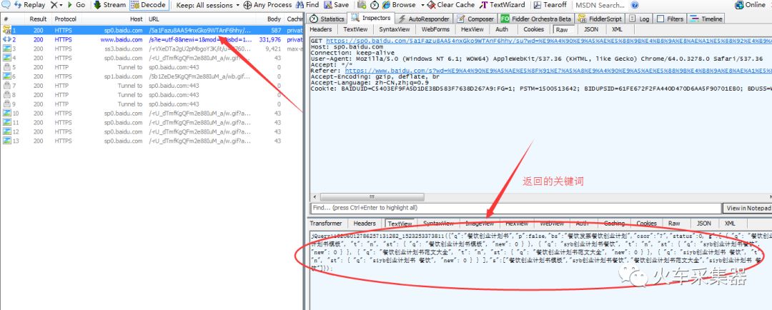
Task: Click the Tearoff button
Action: pos(550,5)
